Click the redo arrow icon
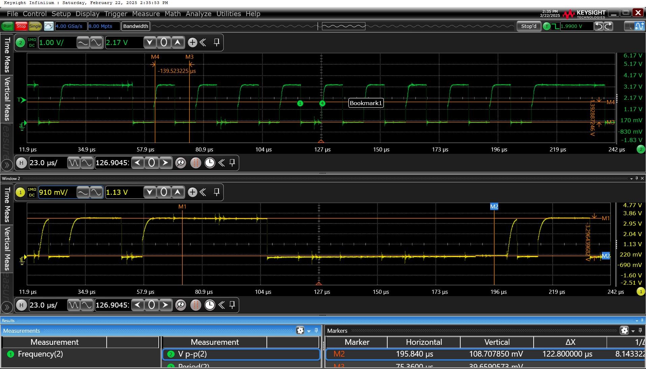 coord(608,26)
